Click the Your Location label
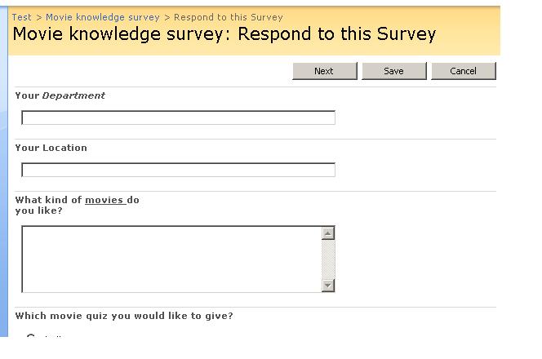Screen dimensions: 542x359 (51, 148)
